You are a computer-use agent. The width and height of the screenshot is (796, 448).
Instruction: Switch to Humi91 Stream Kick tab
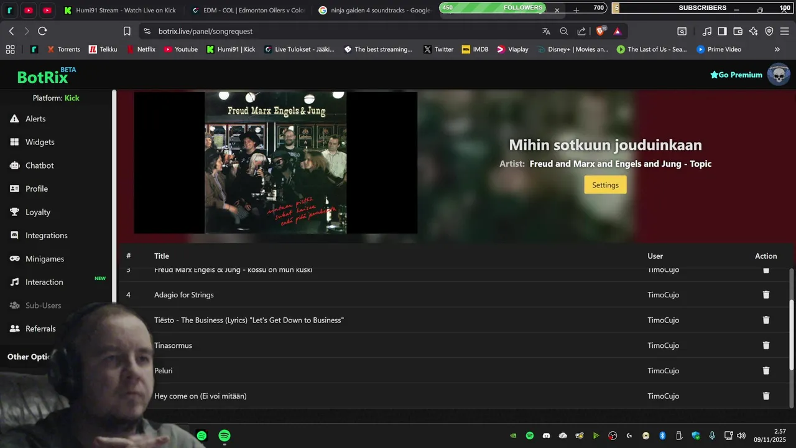click(x=119, y=11)
